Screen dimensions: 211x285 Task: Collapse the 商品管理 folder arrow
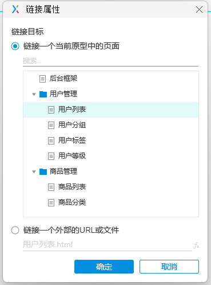click(x=34, y=171)
